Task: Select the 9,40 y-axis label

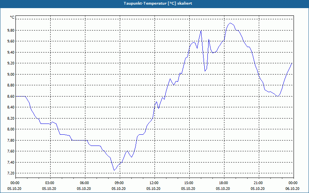Action: click(x=11, y=52)
